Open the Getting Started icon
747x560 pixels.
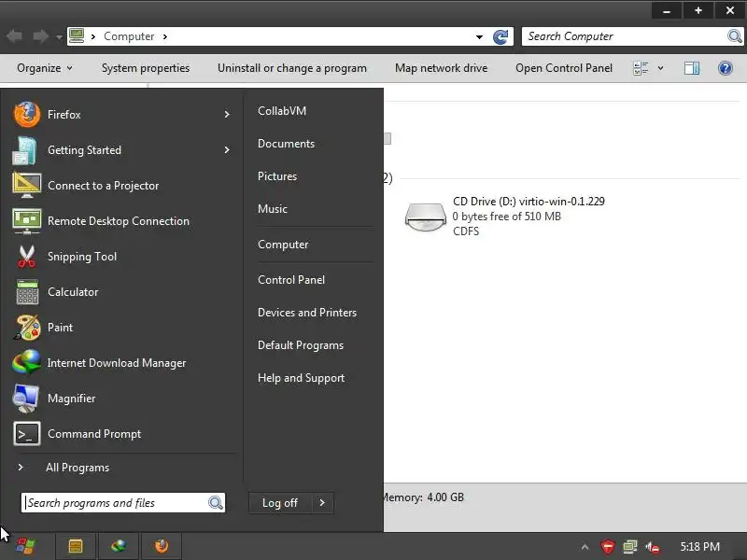pyautogui.click(x=25, y=150)
